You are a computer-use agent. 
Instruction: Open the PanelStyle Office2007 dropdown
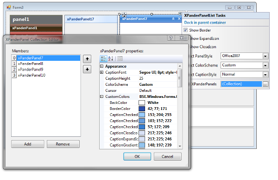[265, 56]
